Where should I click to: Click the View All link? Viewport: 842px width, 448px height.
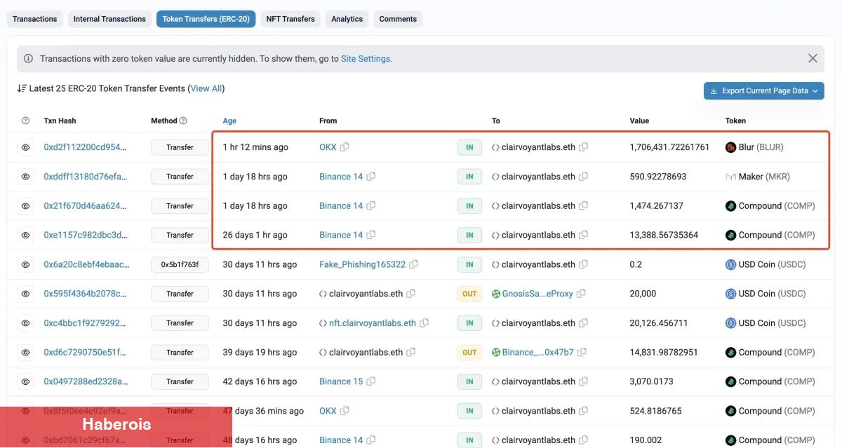pyautogui.click(x=206, y=88)
